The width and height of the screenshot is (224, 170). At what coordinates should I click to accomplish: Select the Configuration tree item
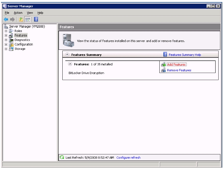[24, 44]
